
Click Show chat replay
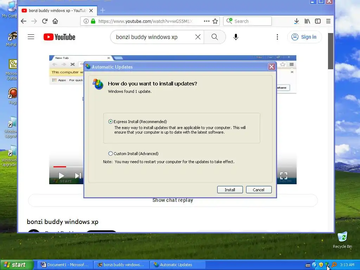coord(173,200)
